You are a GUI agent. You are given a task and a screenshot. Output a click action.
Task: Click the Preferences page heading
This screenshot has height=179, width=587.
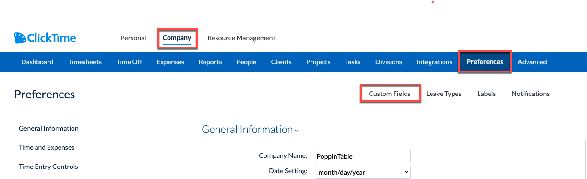45,94
